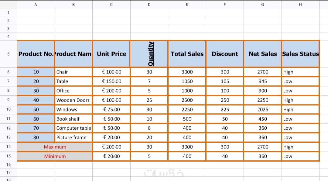Click the rotated Quantity header cell
Image resolution: width=328 pixels, height=181 pixels.
[x=149, y=54]
